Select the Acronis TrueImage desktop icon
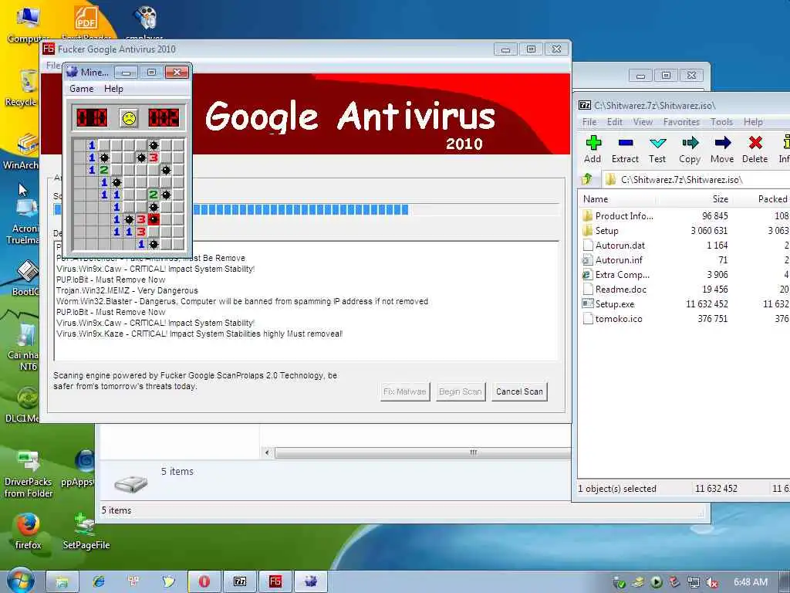Screen dimensions: 790x593 click(25, 222)
